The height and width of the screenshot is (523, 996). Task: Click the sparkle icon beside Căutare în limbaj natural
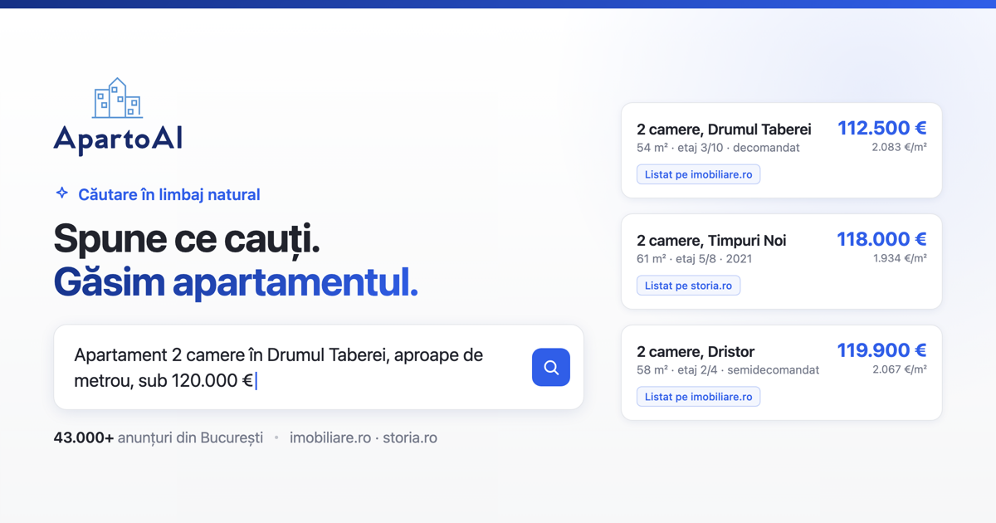coord(61,193)
